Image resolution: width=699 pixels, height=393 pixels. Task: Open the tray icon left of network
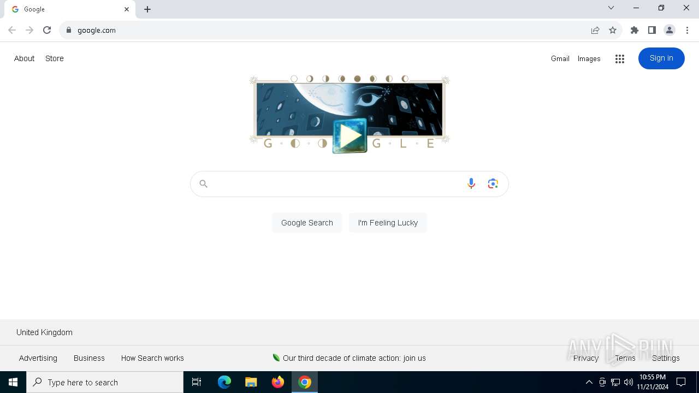coord(602,382)
